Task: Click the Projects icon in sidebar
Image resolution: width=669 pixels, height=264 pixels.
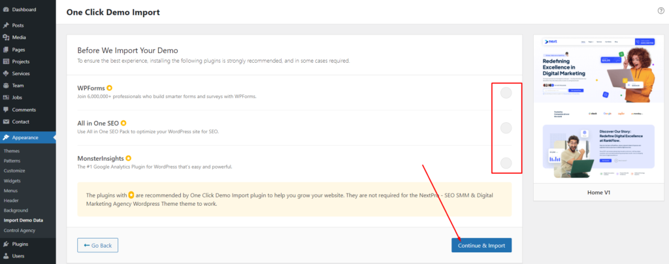Action: (x=6, y=61)
